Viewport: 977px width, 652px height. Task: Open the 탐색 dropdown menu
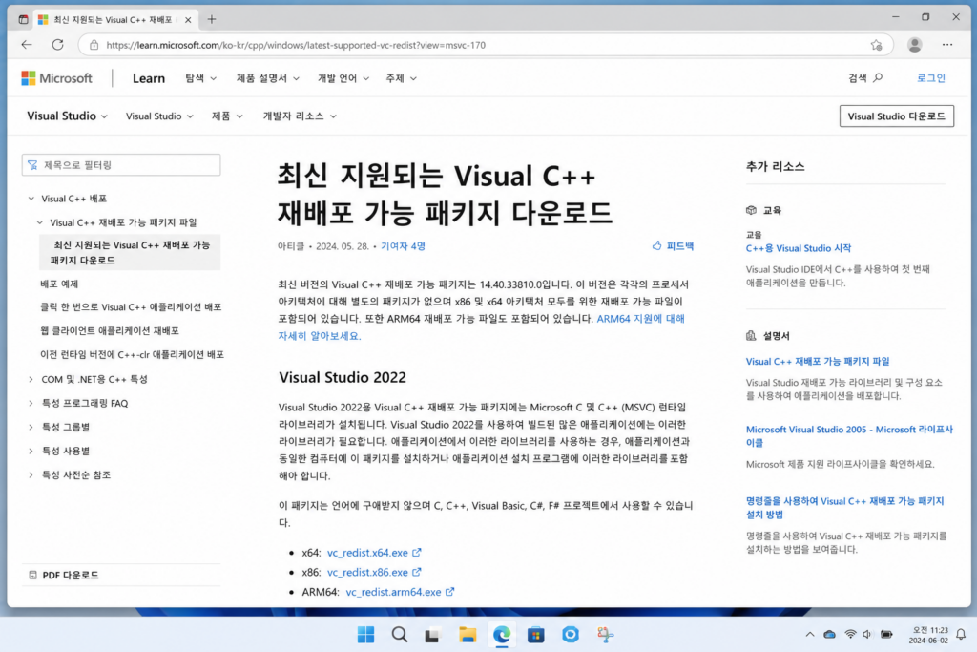click(x=200, y=78)
